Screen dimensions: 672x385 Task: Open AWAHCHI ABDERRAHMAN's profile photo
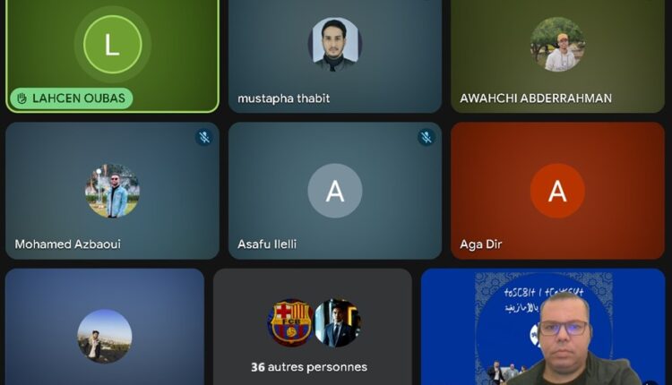coord(557,44)
